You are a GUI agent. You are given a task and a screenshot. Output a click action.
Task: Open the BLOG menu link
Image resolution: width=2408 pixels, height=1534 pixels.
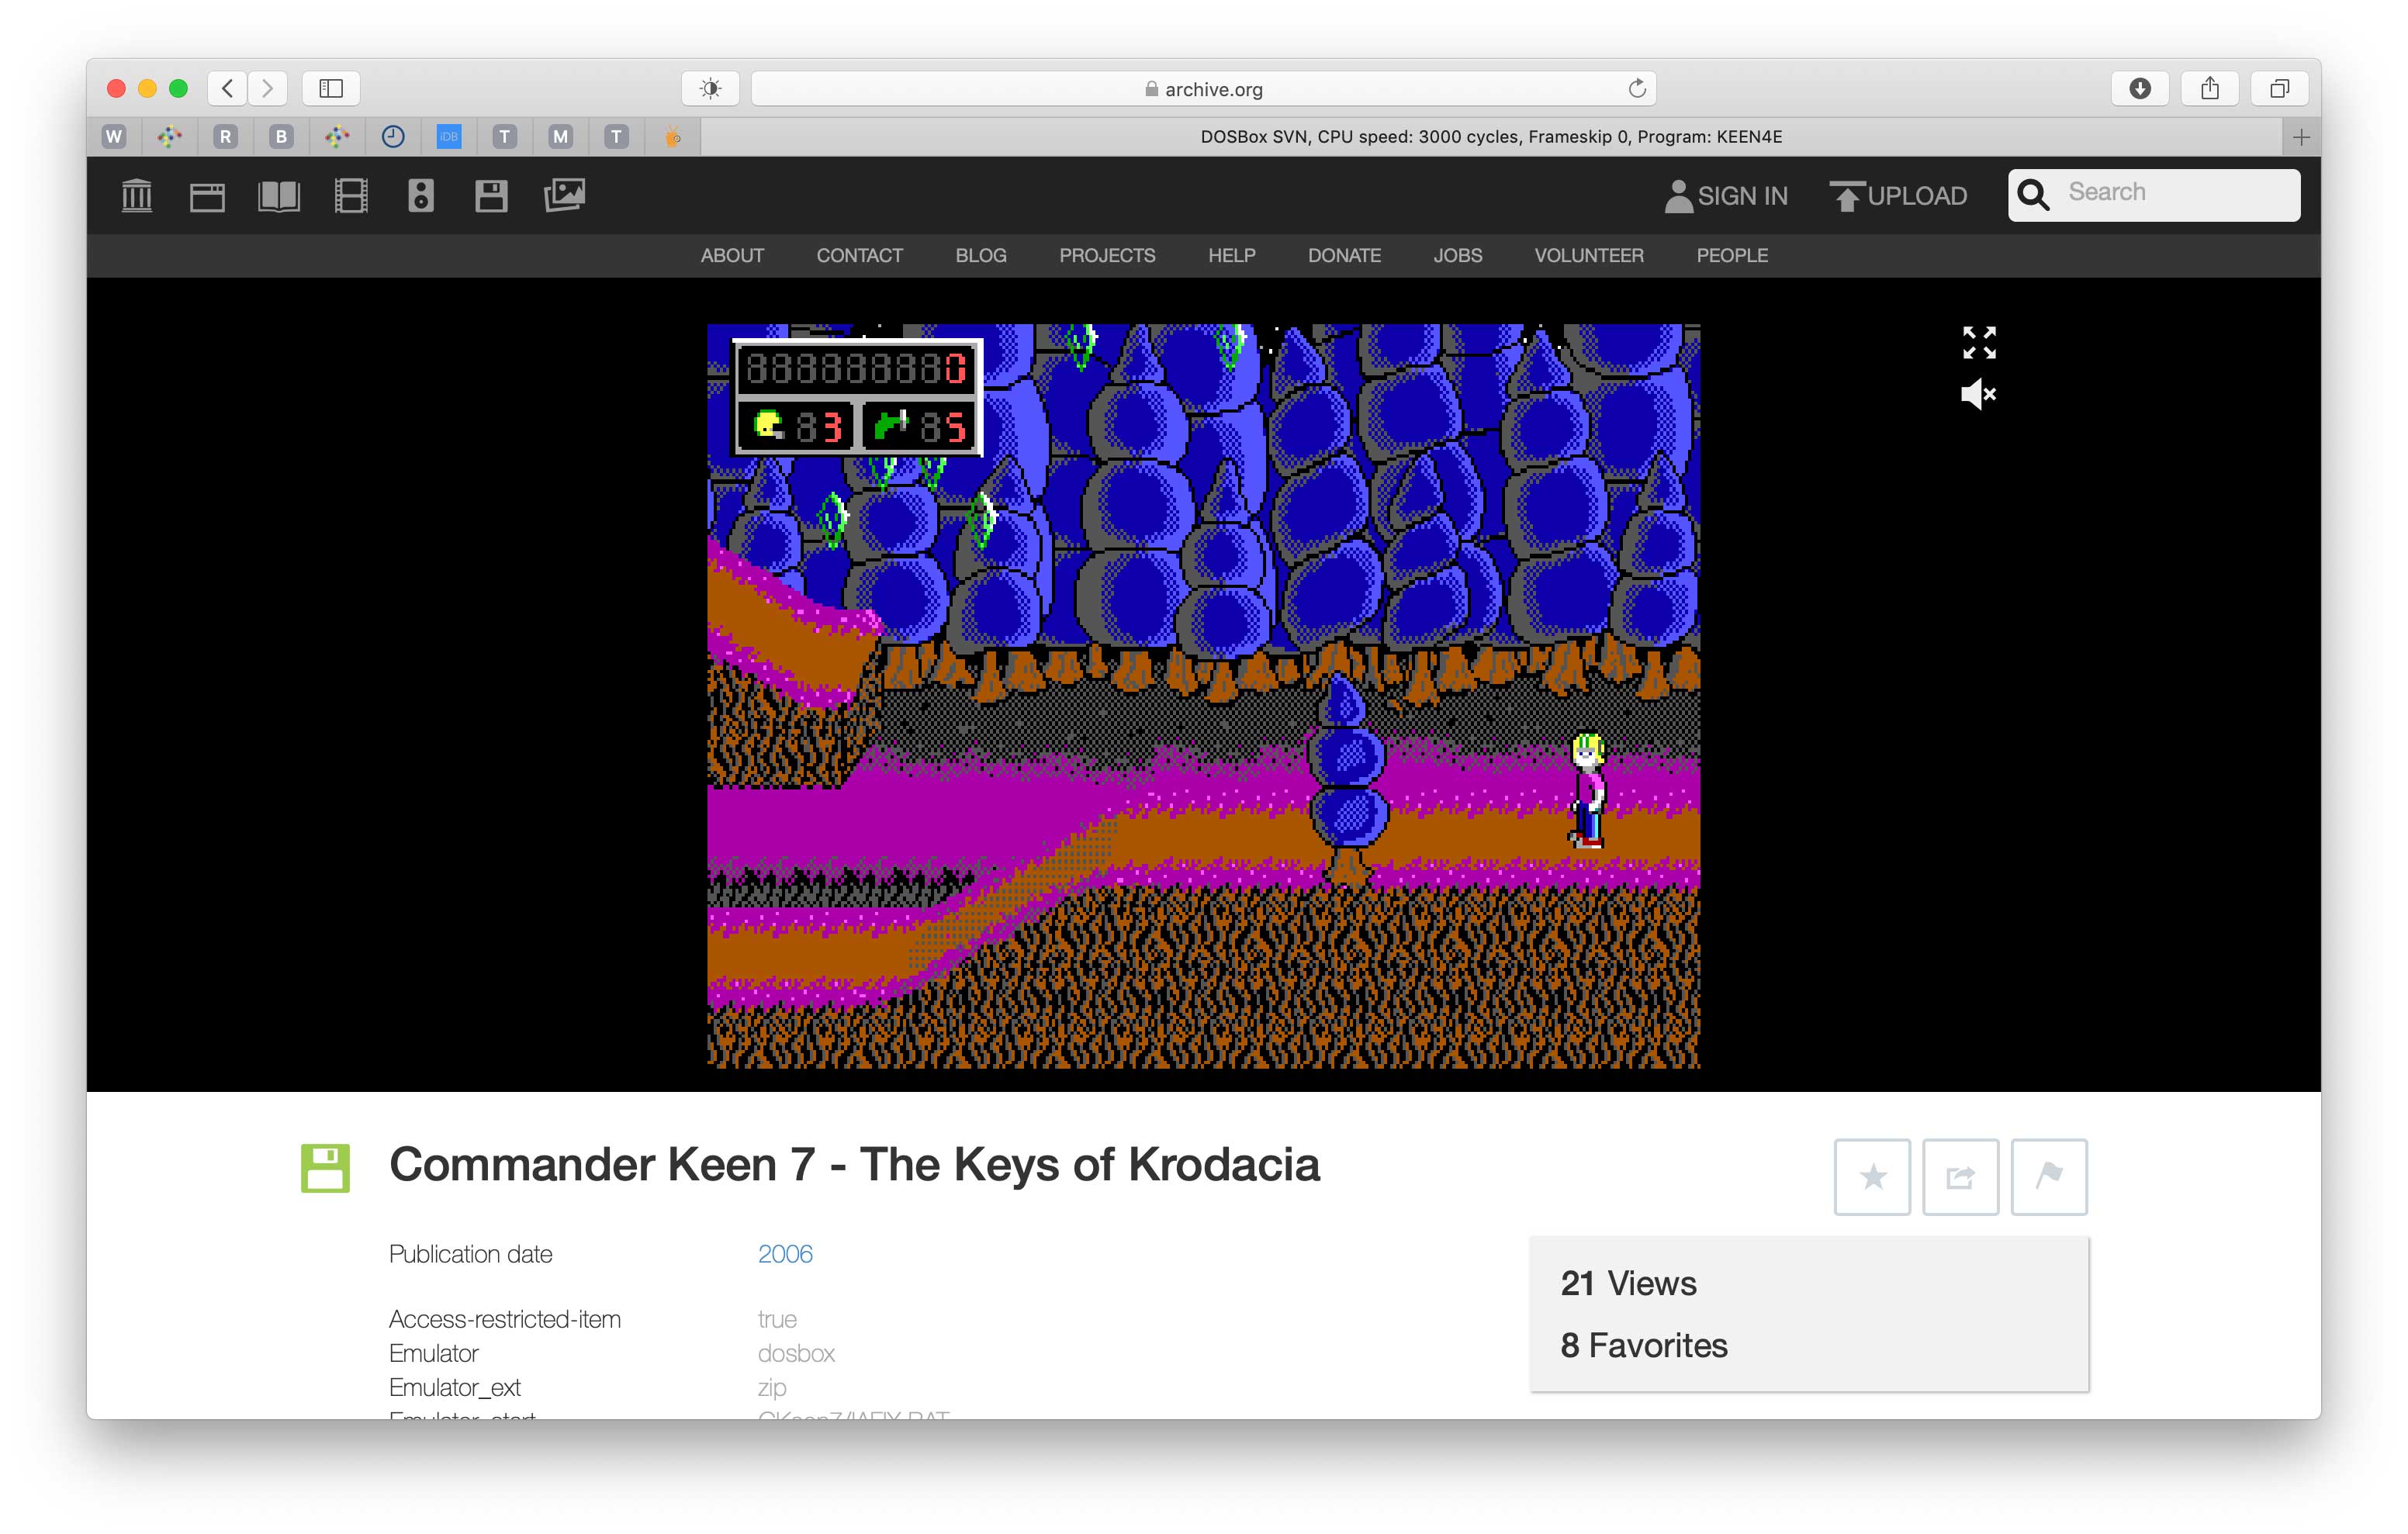point(980,255)
